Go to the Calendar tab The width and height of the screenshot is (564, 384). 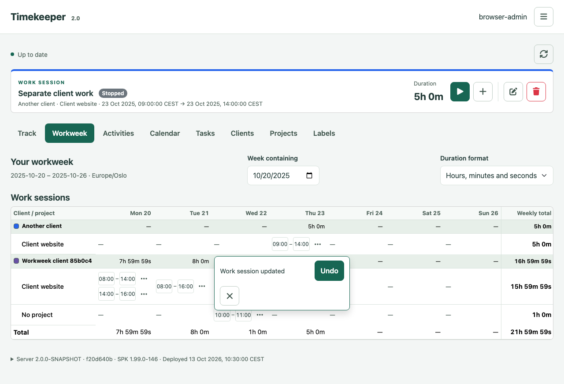coord(165,133)
